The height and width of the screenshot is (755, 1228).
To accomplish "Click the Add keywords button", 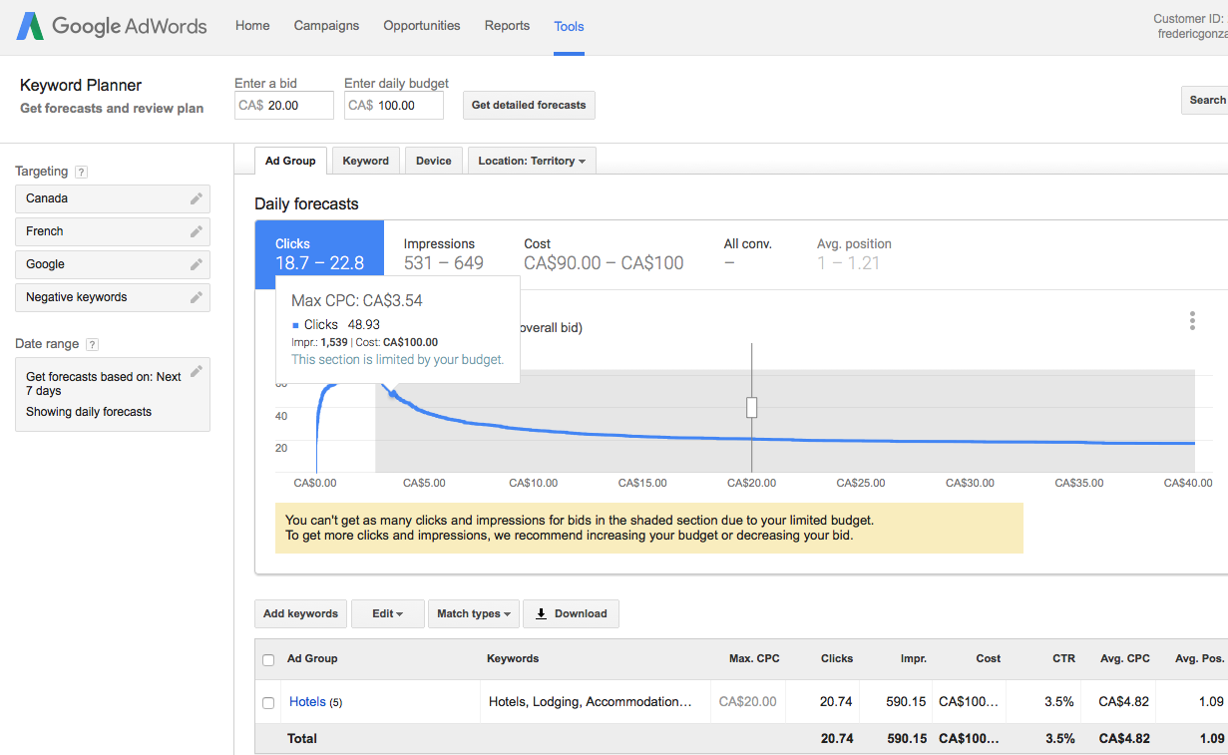I will tap(300, 613).
